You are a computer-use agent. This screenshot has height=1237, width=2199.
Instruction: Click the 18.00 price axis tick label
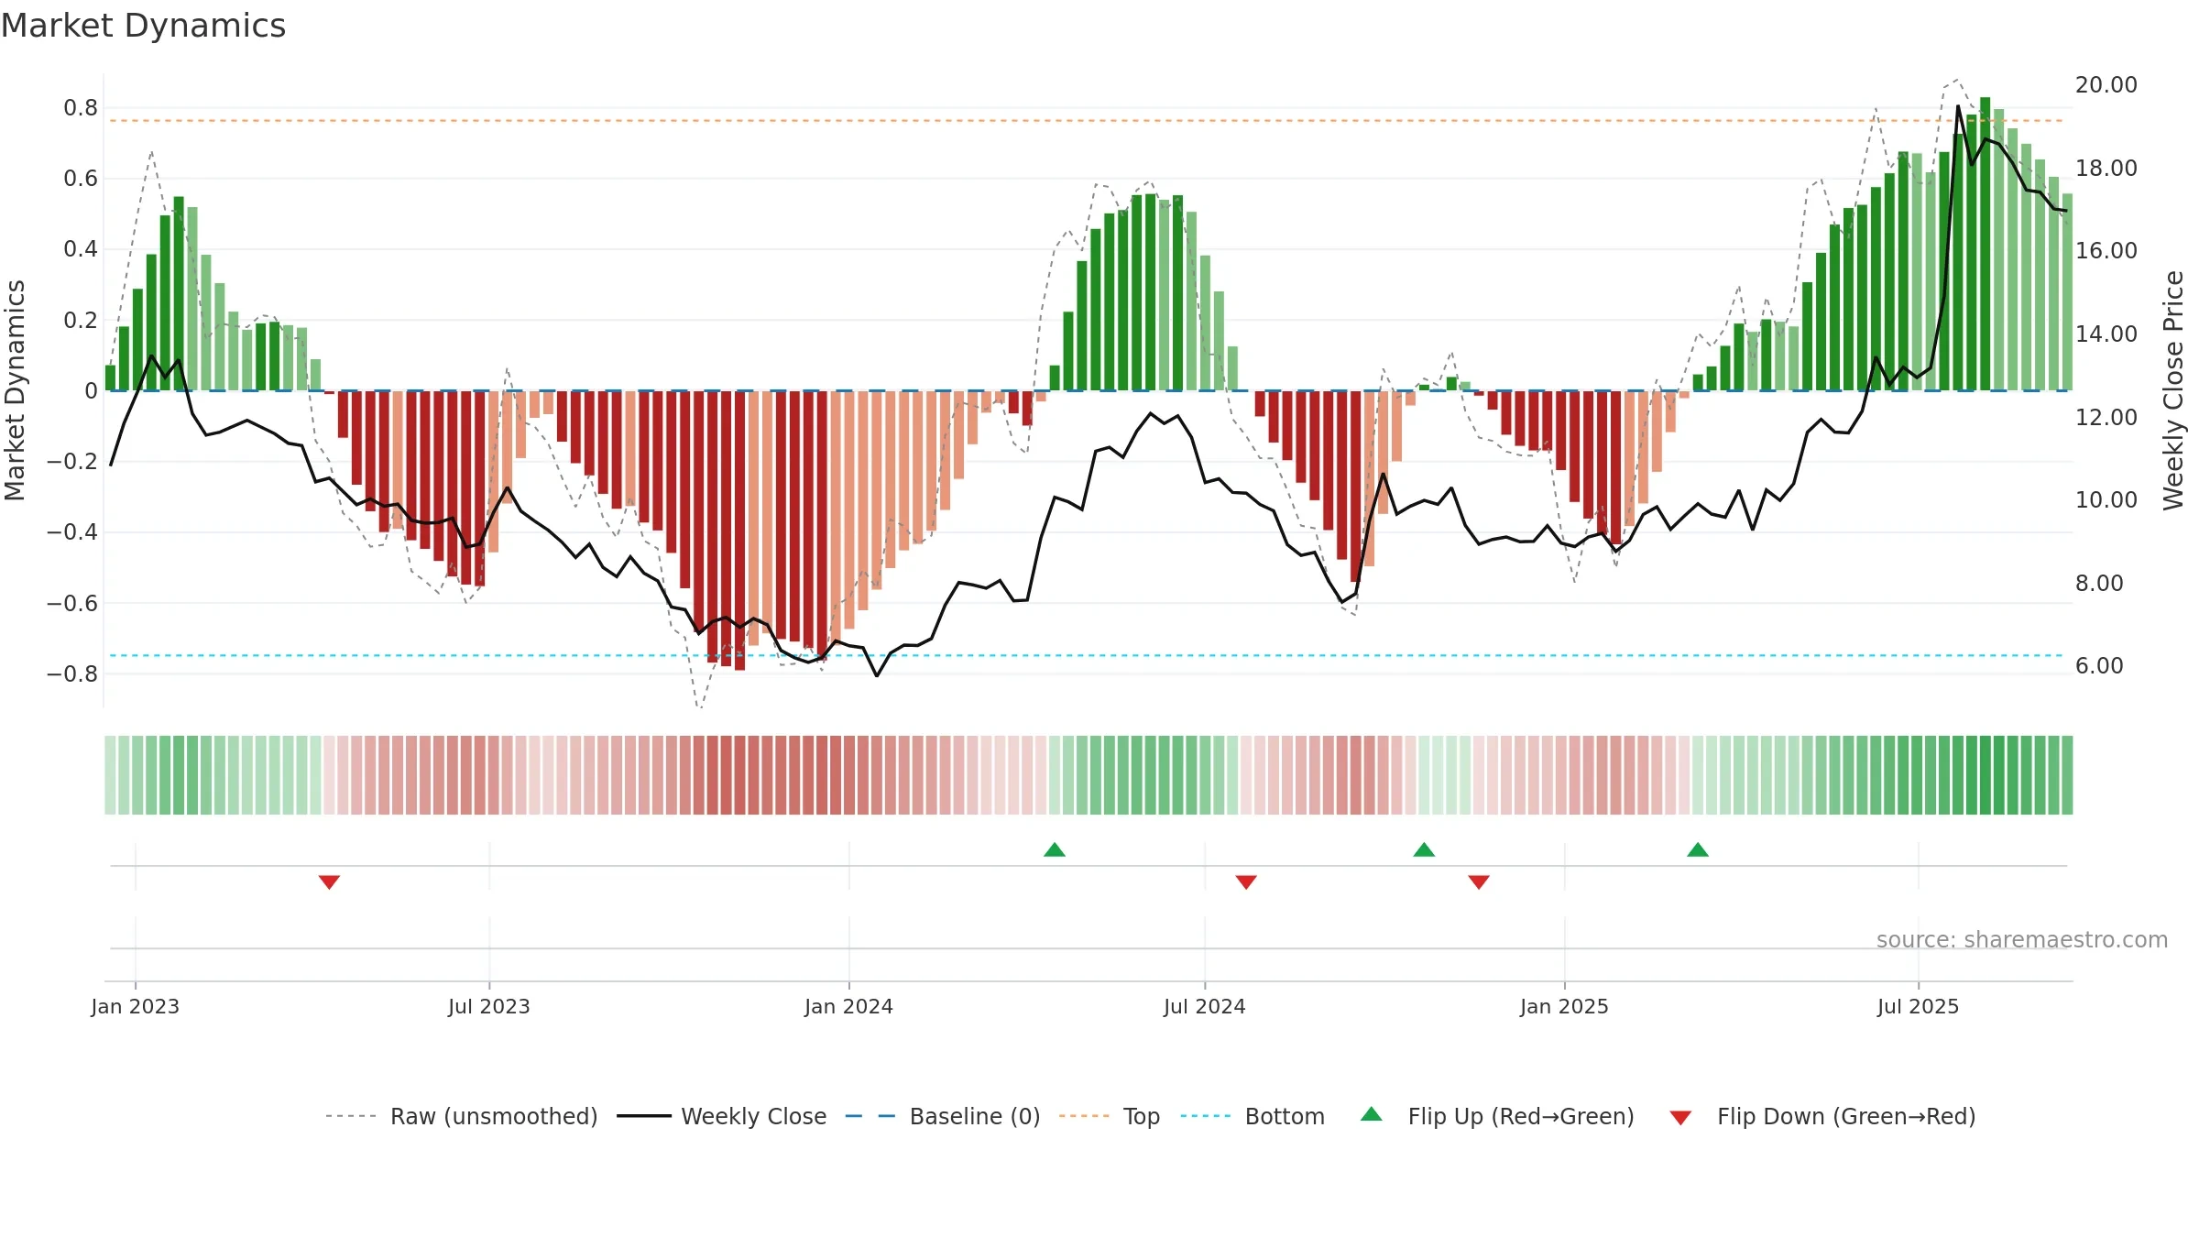click(x=2106, y=169)
